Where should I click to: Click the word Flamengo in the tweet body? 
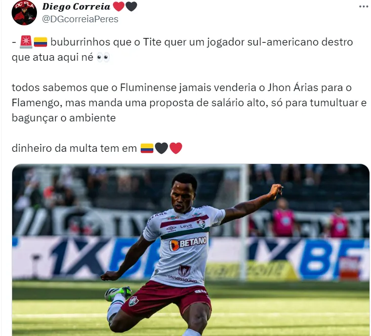[37, 103]
